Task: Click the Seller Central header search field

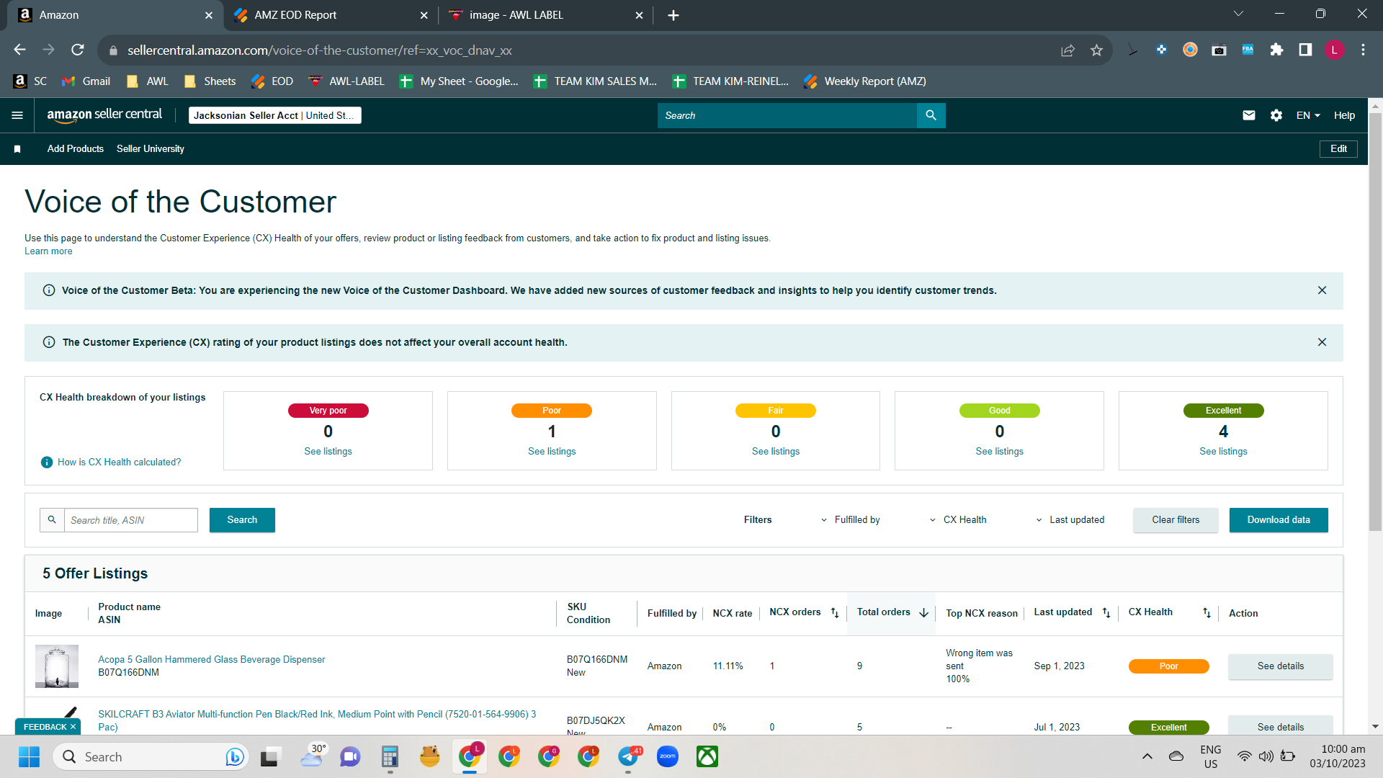Action: point(787,115)
